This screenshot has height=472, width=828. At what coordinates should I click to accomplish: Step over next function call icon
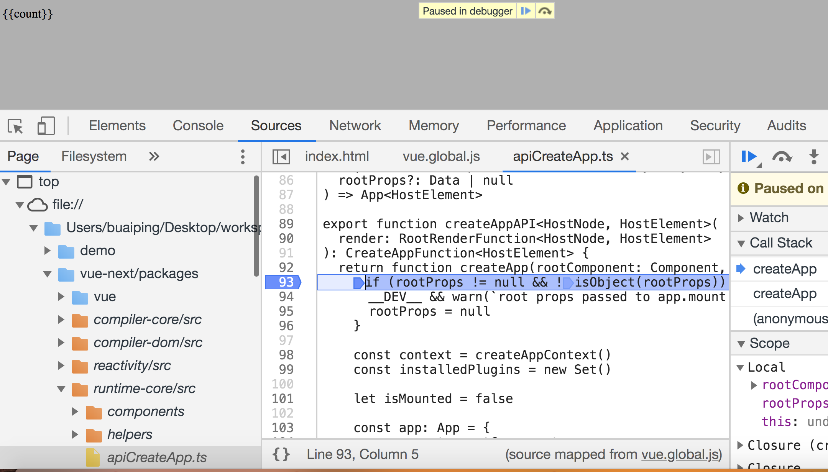(782, 157)
